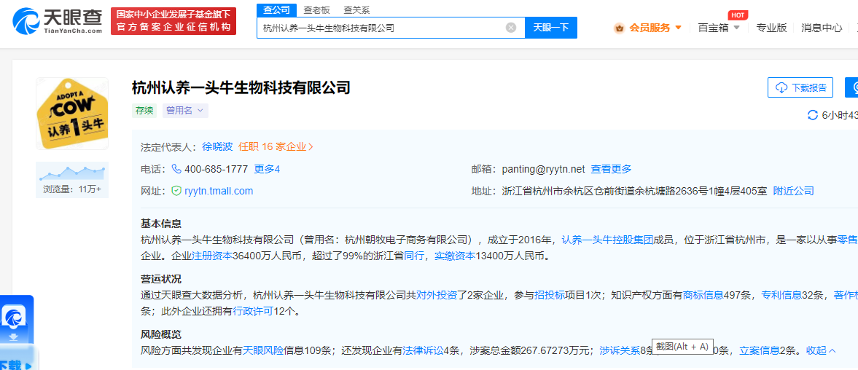Screen dimensions: 858x370
Task: Click the 实缴资本 link
Action: [454, 256]
